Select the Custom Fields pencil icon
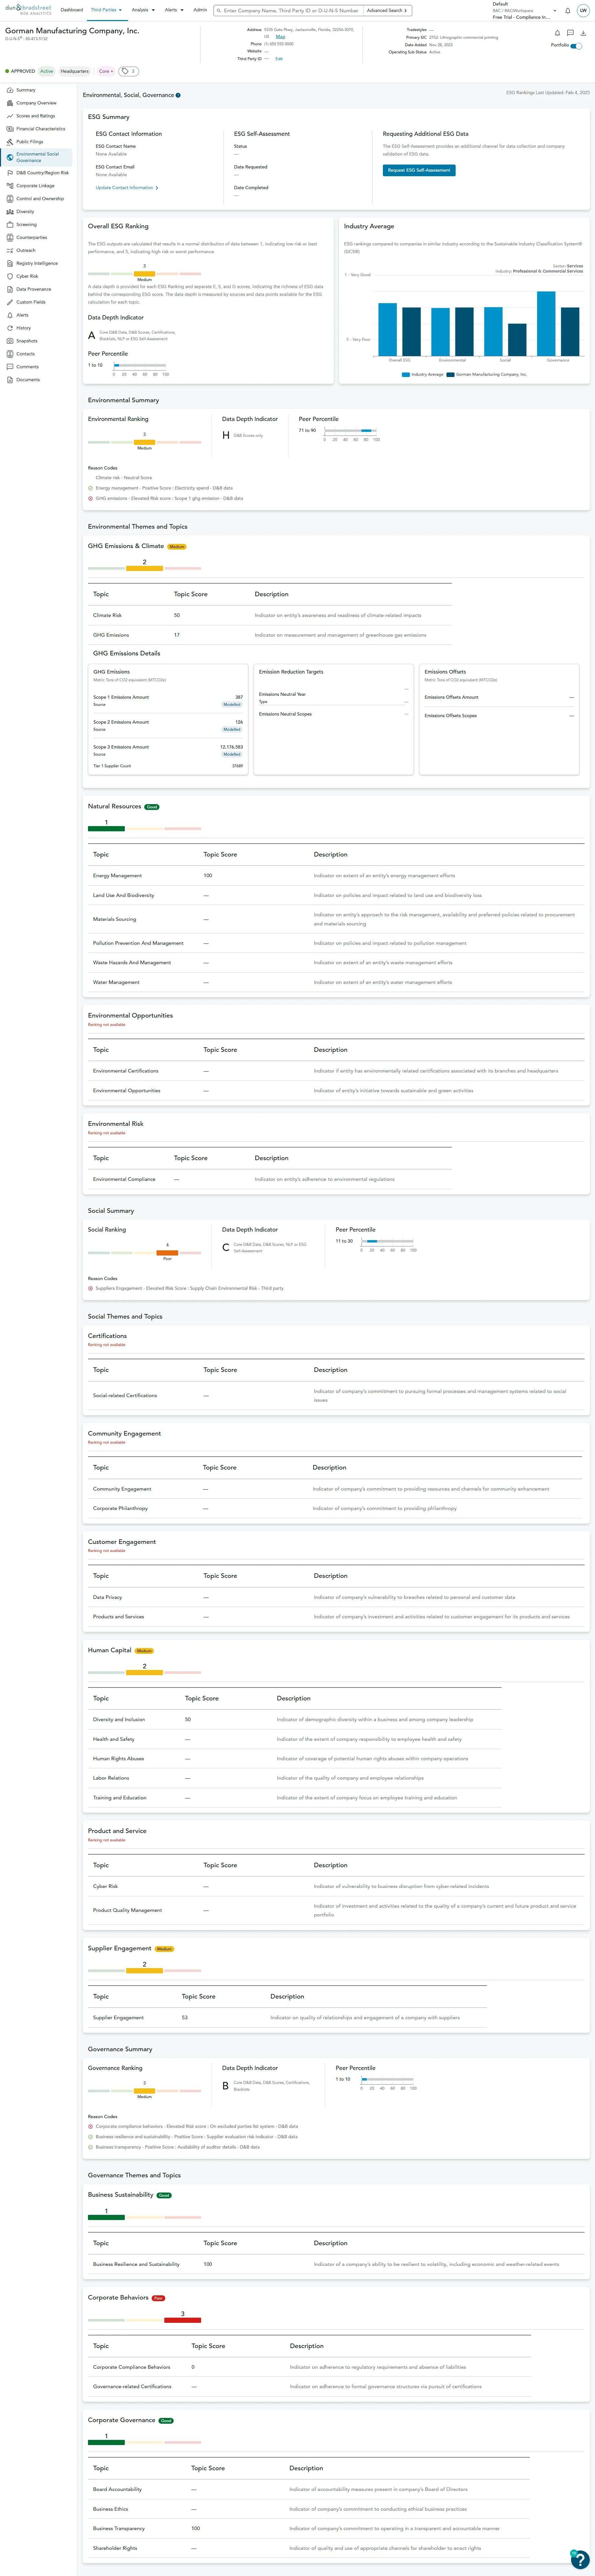The width and height of the screenshot is (595, 2576). click(10, 302)
